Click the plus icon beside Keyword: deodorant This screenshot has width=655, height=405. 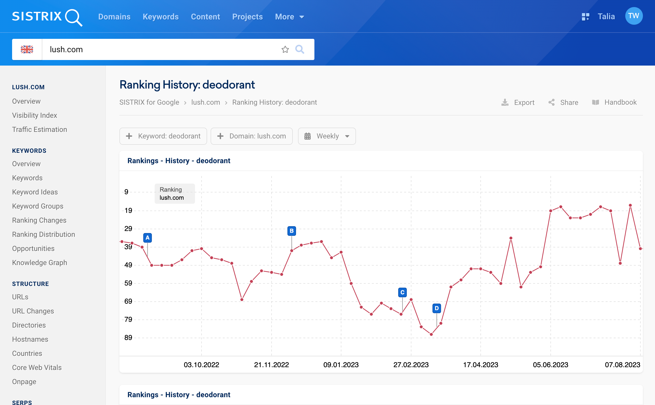click(x=129, y=136)
